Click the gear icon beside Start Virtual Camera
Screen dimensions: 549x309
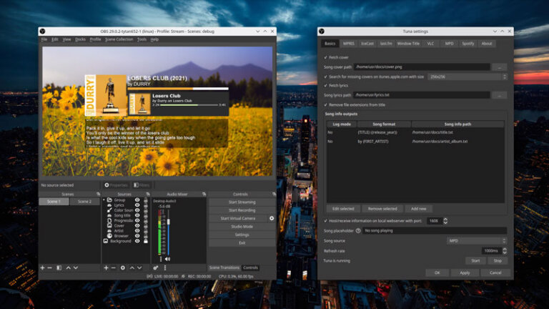[272, 218]
